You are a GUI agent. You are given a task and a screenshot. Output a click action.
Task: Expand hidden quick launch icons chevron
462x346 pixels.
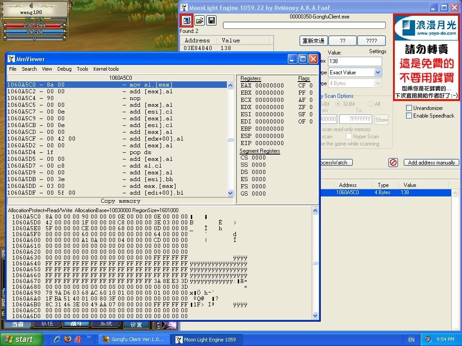[89, 337]
